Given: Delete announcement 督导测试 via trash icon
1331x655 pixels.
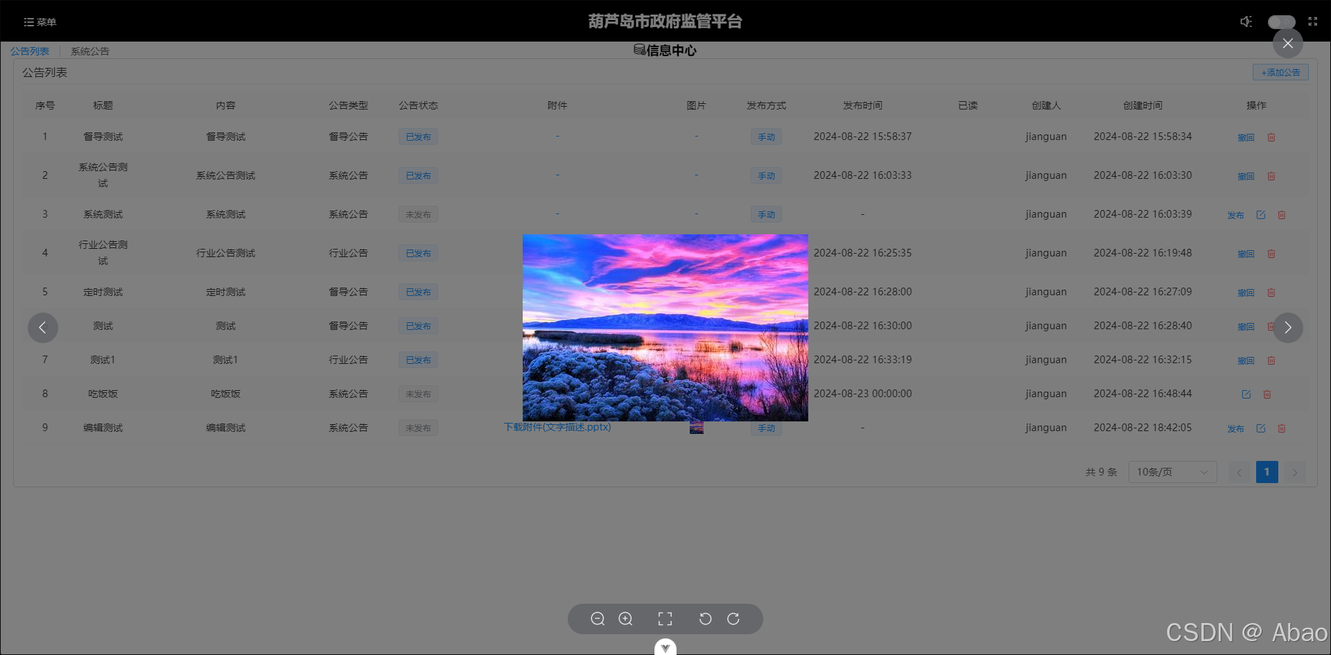Looking at the screenshot, I should click(1271, 137).
